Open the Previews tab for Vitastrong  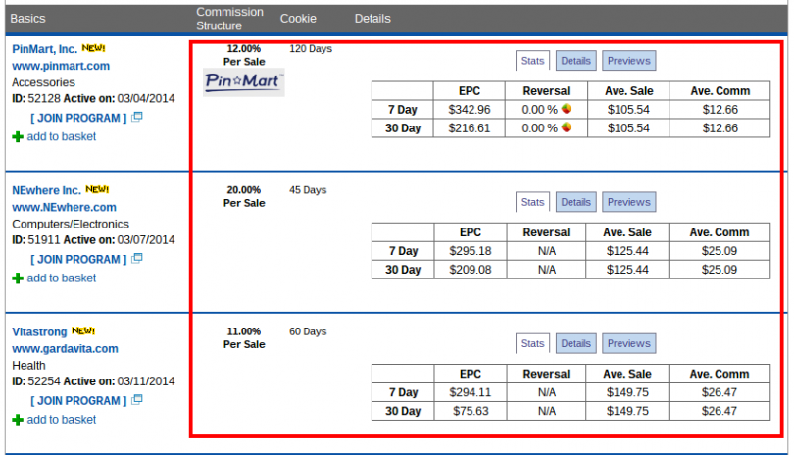(x=629, y=343)
